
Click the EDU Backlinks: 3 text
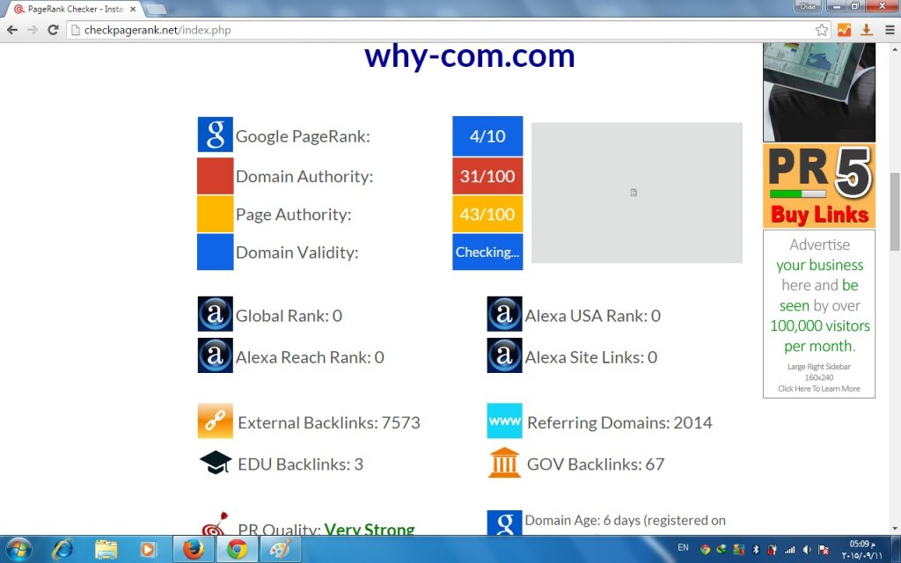click(301, 464)
